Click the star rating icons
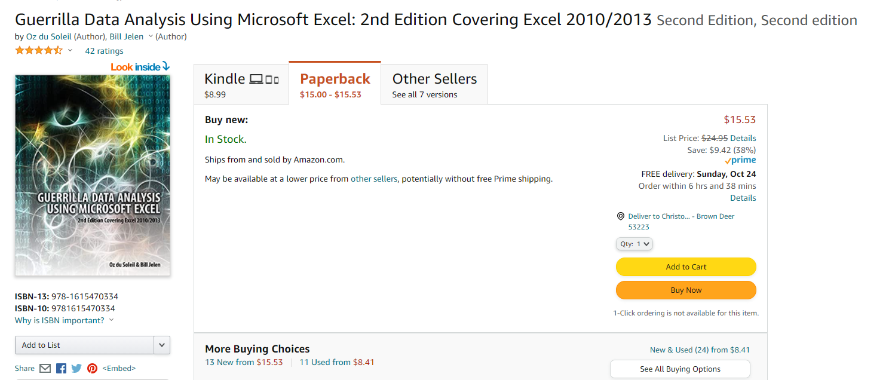Viewport: 889px width, 380px height. 38,51
